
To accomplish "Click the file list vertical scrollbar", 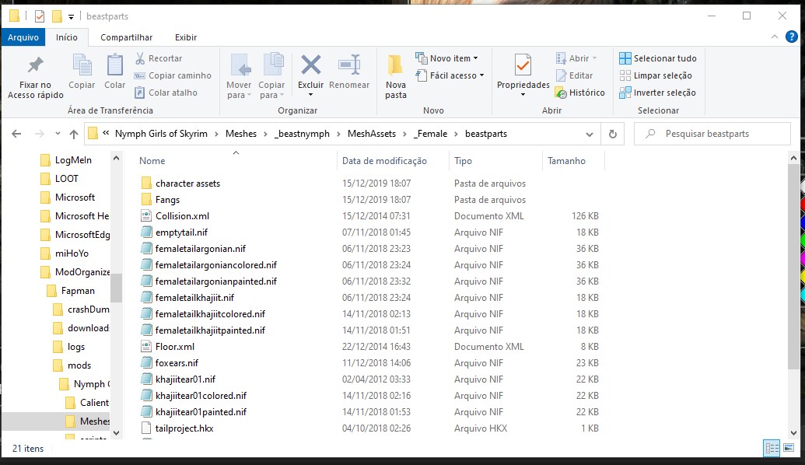I will 793,267.
